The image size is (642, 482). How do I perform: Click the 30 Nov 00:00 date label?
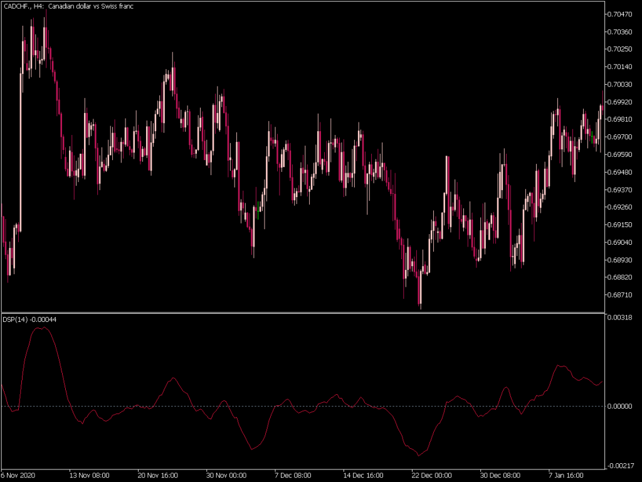pyautogui.click(x=225, y=475)
